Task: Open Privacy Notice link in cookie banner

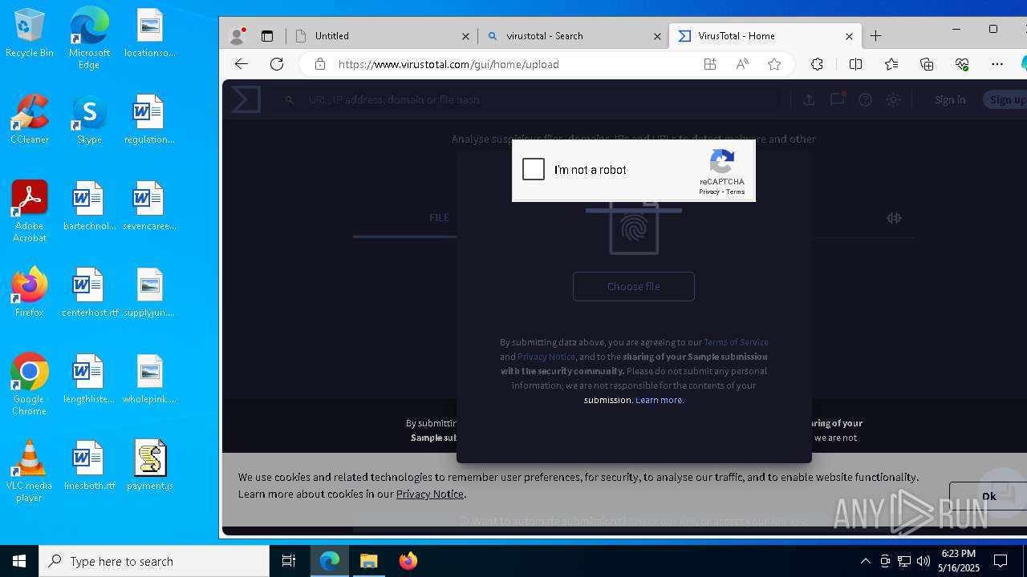Action: click(x=430, y=494)
